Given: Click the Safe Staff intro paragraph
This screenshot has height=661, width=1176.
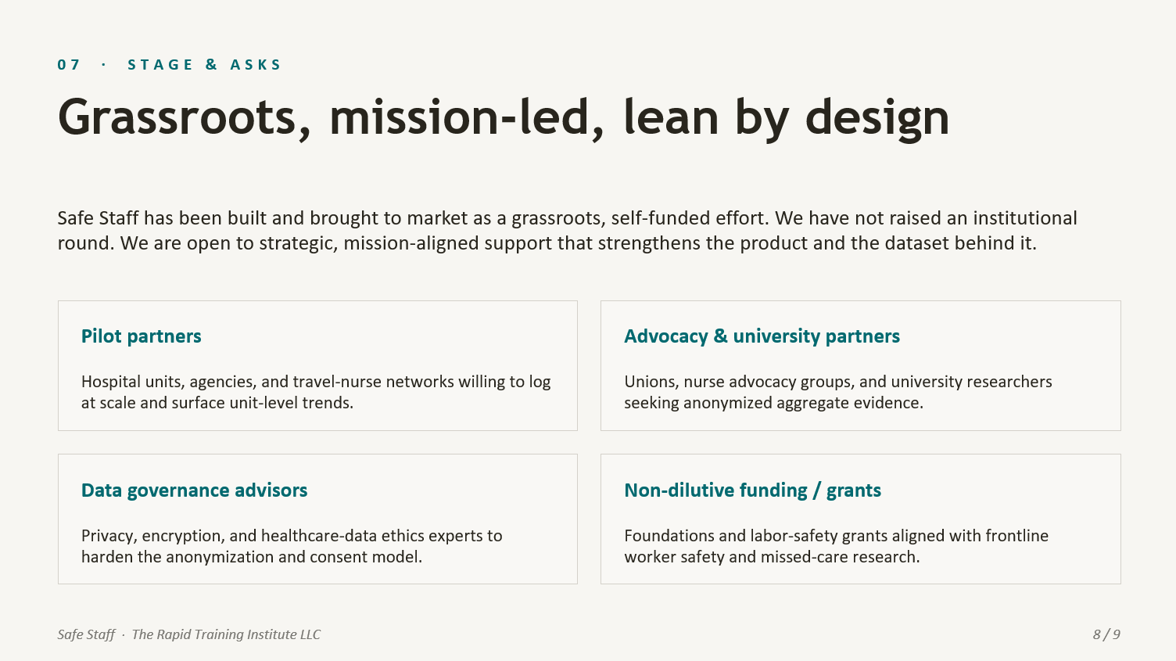Looking at the screenshot, I should point(567,231).
